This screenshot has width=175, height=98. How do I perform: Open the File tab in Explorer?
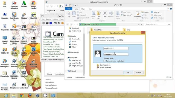click(69, 9)
